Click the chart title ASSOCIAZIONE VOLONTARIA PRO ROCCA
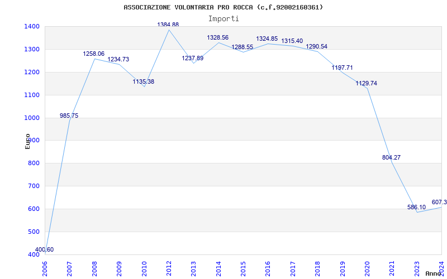Viewport: 447px width, 279px height. point(223,7)
